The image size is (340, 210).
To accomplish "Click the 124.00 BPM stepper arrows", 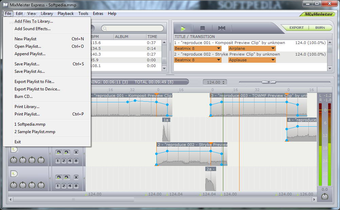I will 223,82.
